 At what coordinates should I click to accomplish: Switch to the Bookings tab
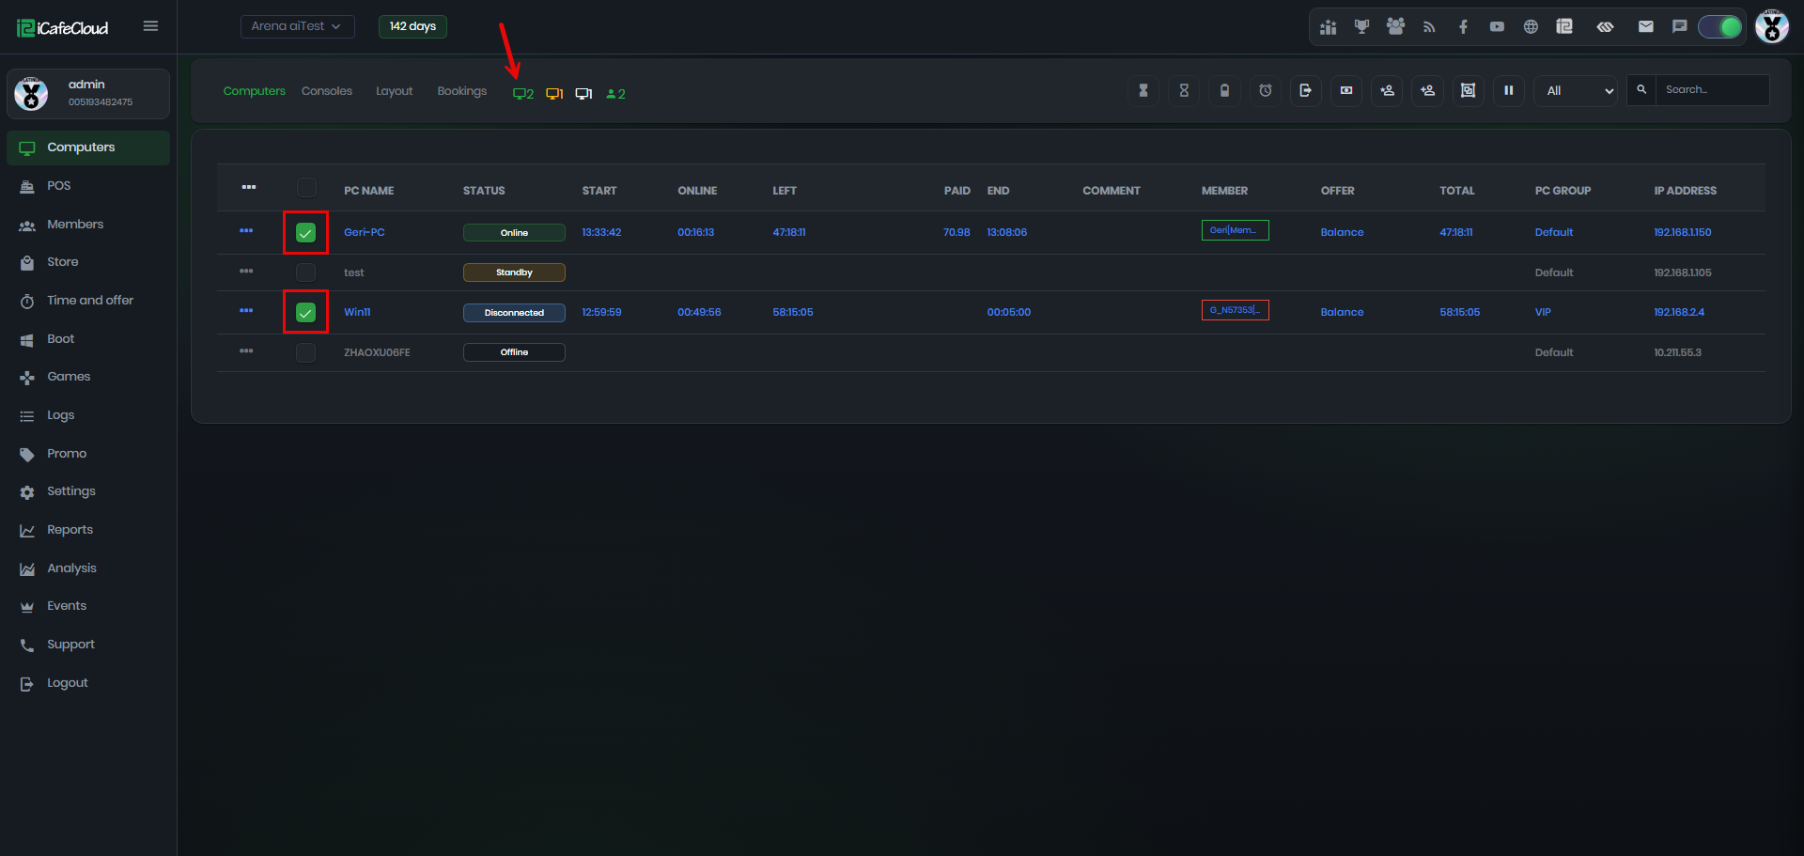(462, 91)
